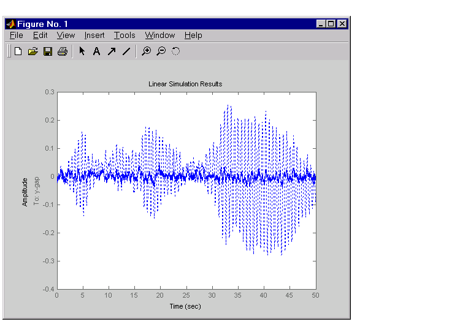Viewport: 460px width, 327px height.
Task: Expand the Insert menu
Action: 94,36
